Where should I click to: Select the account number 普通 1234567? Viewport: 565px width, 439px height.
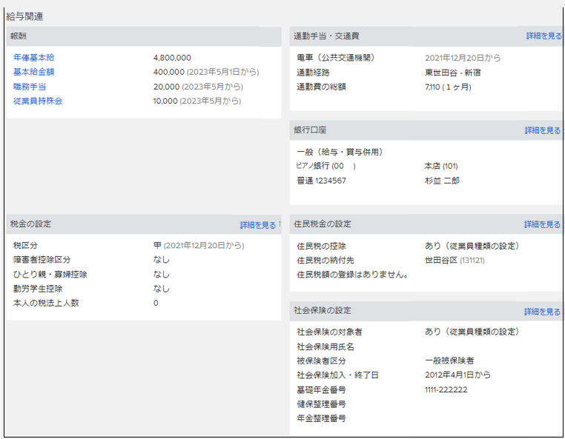pyautogui.click(x=321, y=181)
